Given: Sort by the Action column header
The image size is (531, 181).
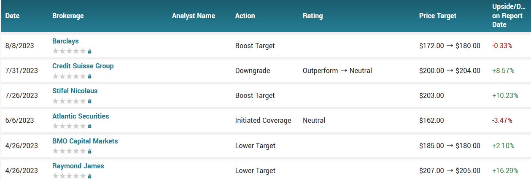Looking at the screenshot, I should [245, 16].
